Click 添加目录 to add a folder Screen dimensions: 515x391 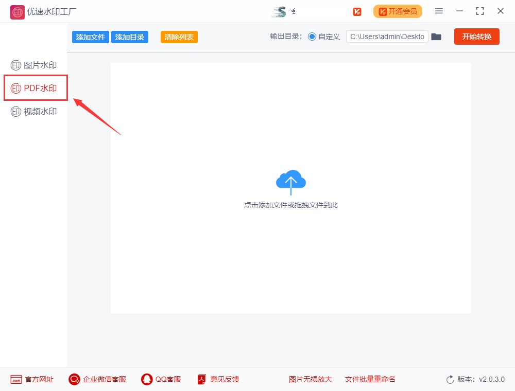pyautogui.click(x=130, y=37)
